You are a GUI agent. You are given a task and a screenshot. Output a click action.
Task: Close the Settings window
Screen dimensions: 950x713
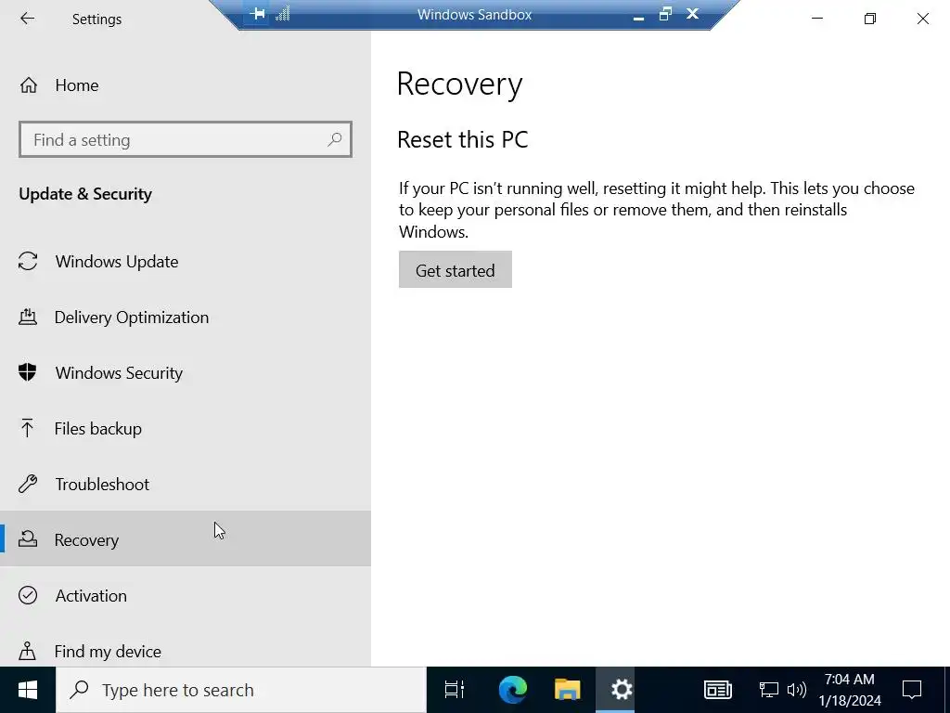coord(923,19)
